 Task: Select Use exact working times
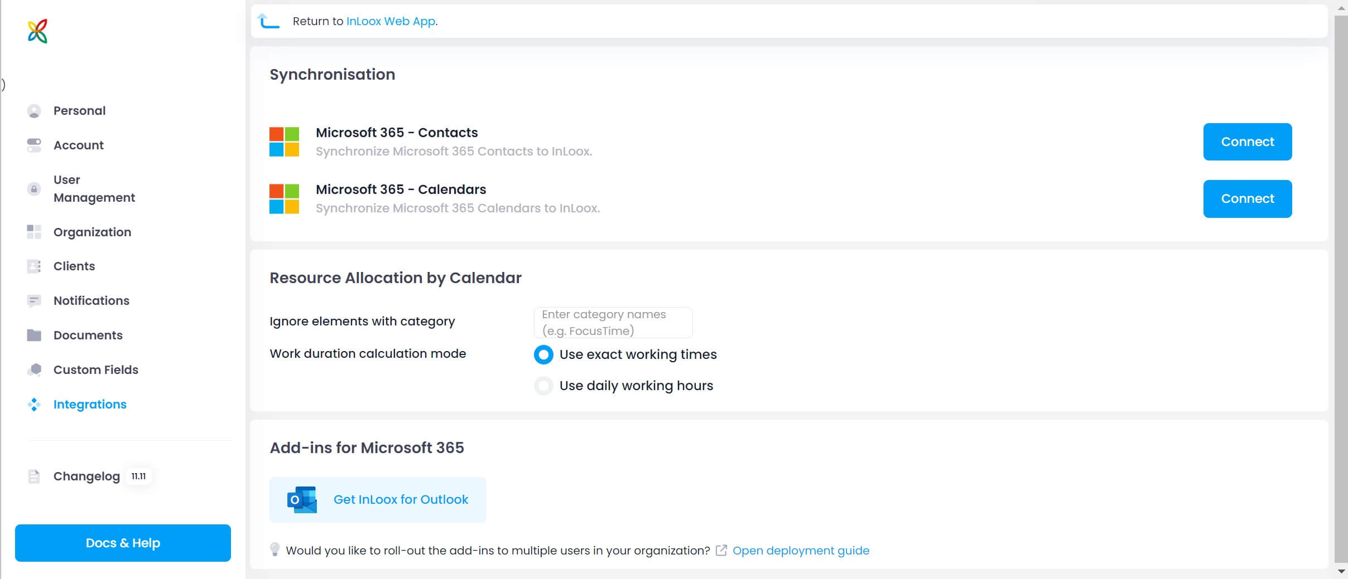[542, 354]
